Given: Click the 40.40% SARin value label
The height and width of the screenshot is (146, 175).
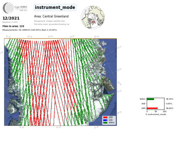Looking at the screenshot, I should point(170,99).
